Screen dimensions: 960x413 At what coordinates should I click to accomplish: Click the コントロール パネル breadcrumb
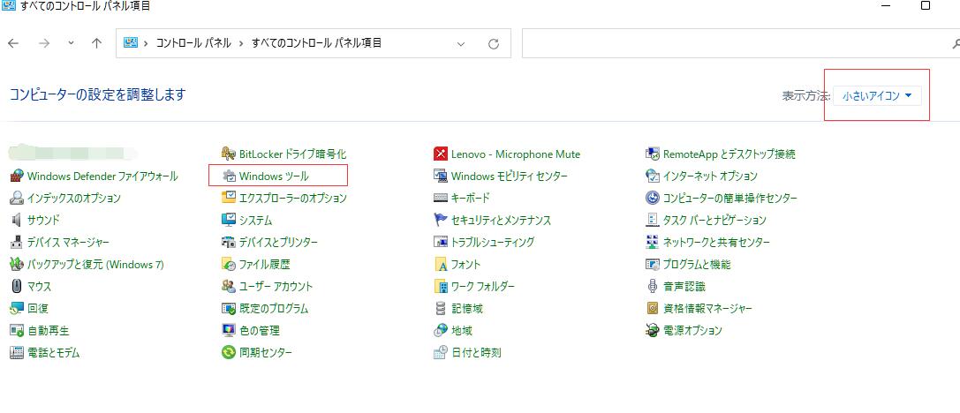(193, 43)
